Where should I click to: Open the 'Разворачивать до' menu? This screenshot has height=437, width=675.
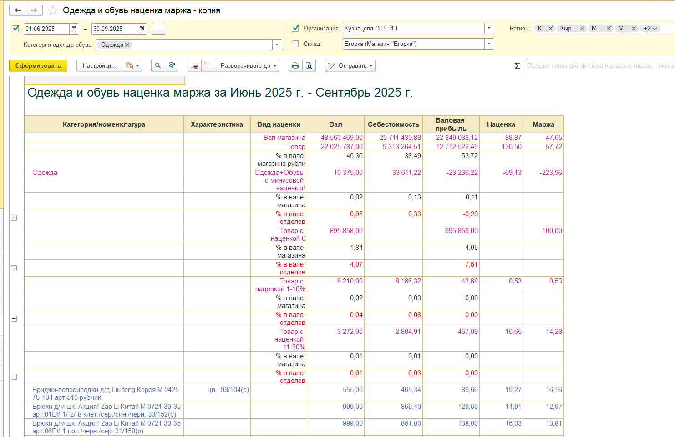coord(248,65)
